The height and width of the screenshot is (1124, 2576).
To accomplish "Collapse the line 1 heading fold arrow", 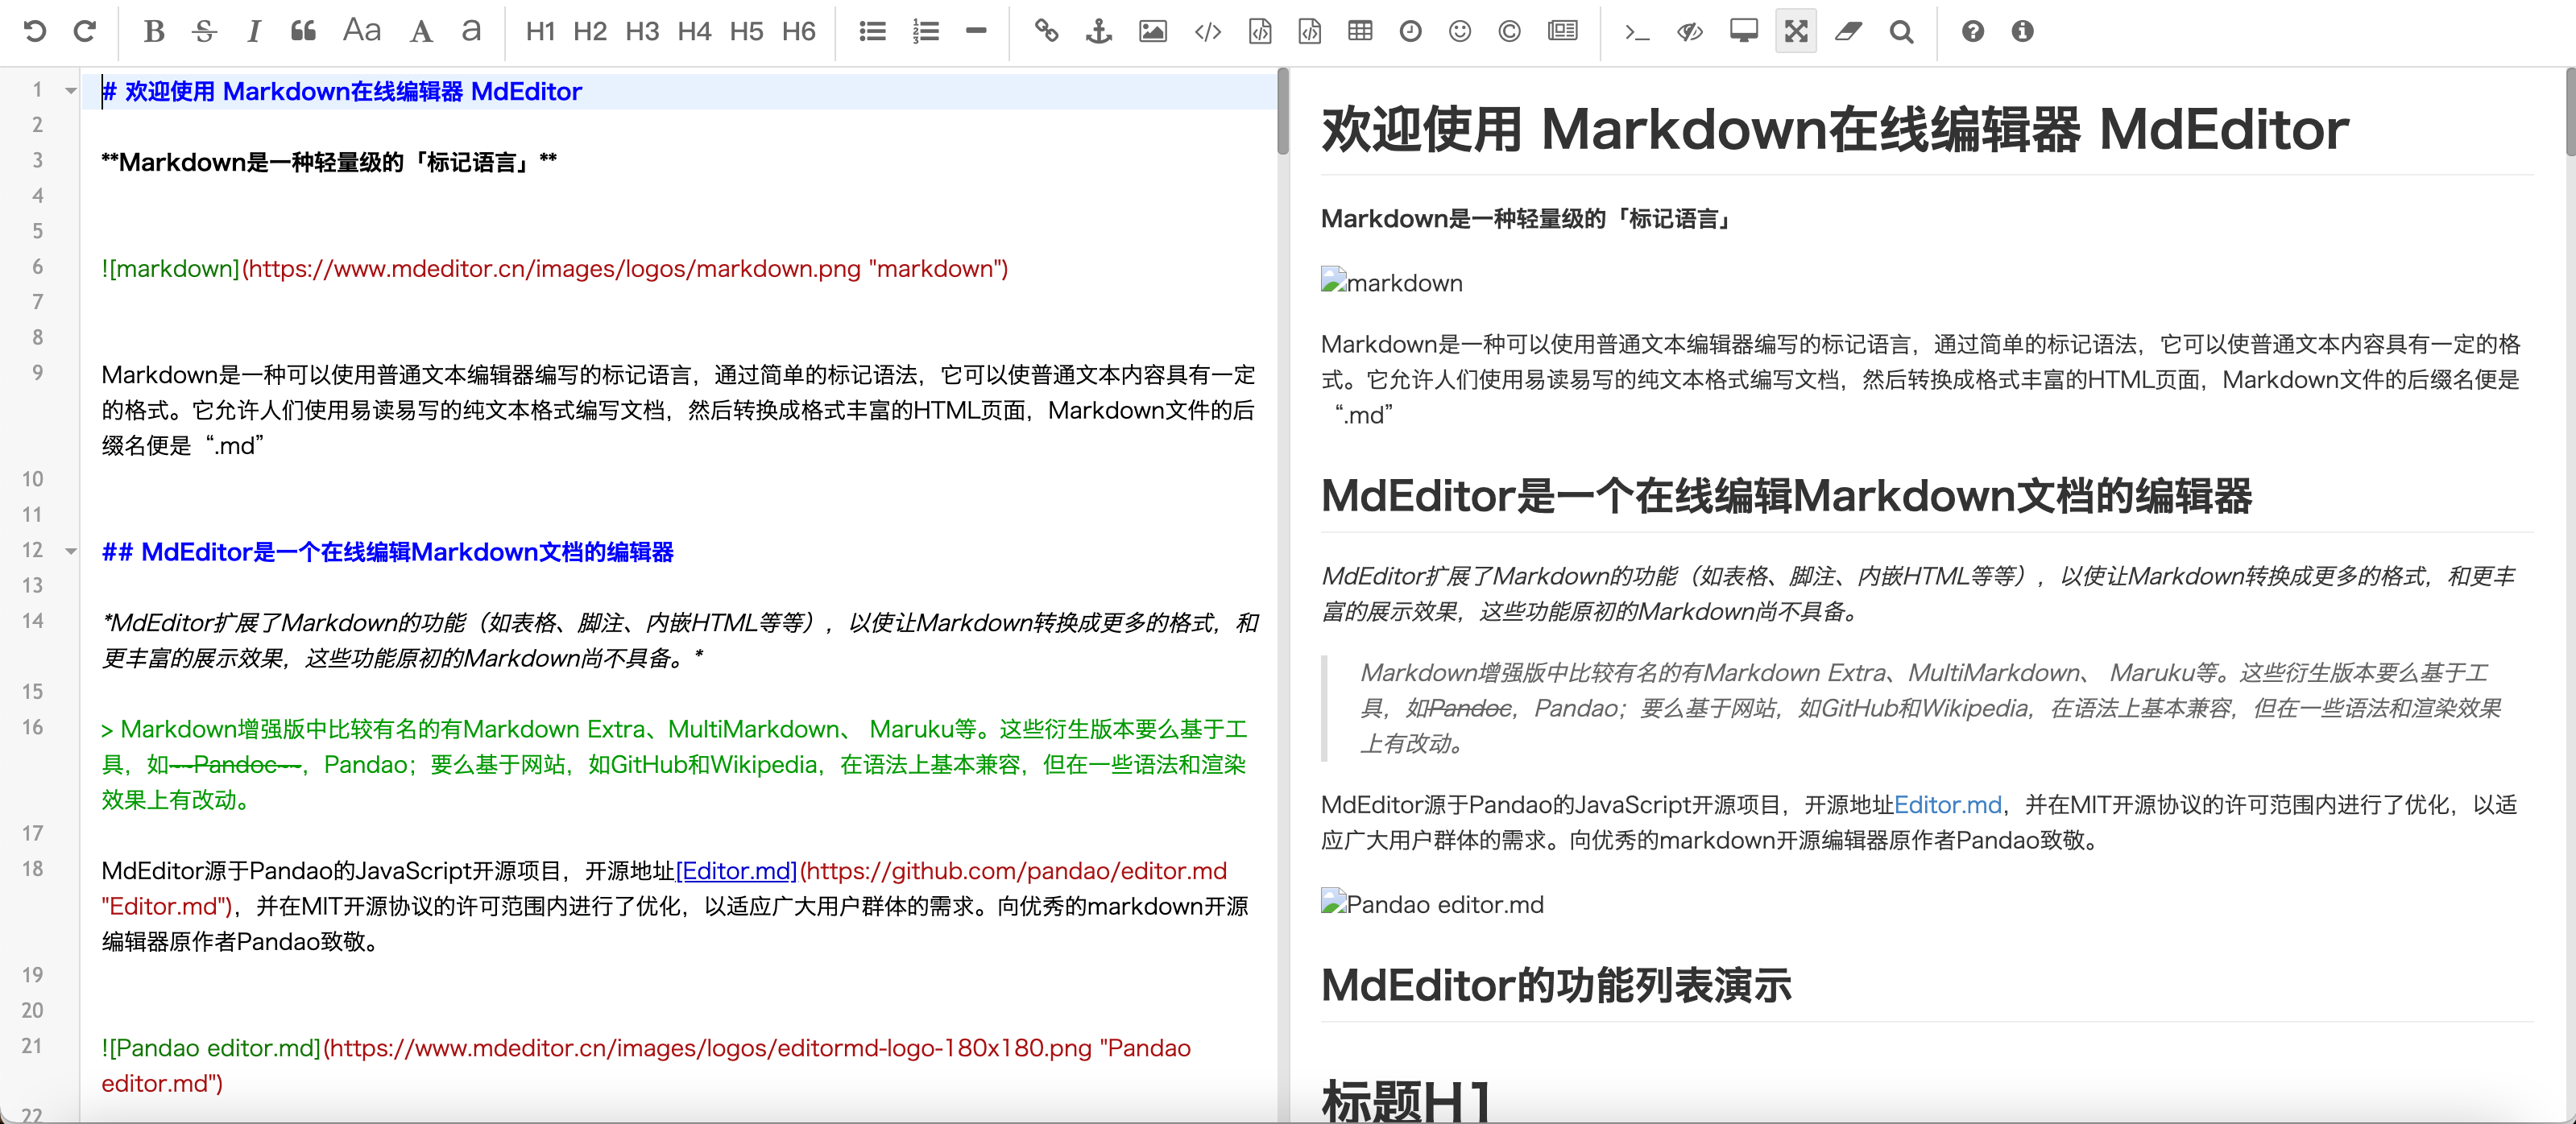I will pyautogui.click(x=71, y=91).
